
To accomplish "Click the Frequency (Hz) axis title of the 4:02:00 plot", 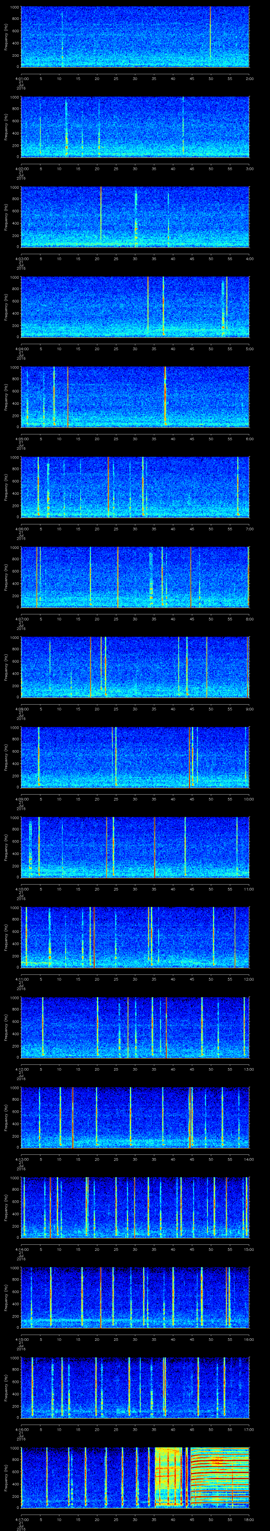I will (x=6, y=127).
